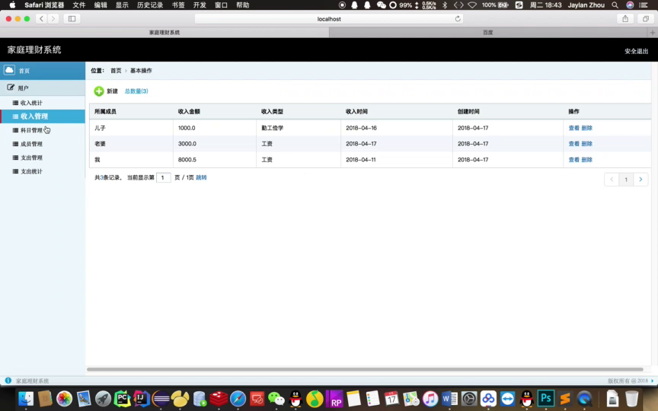Switch to the 百度 tab
Image resolution: width=658 pixels, height=411 pixels.
point(487,32)
